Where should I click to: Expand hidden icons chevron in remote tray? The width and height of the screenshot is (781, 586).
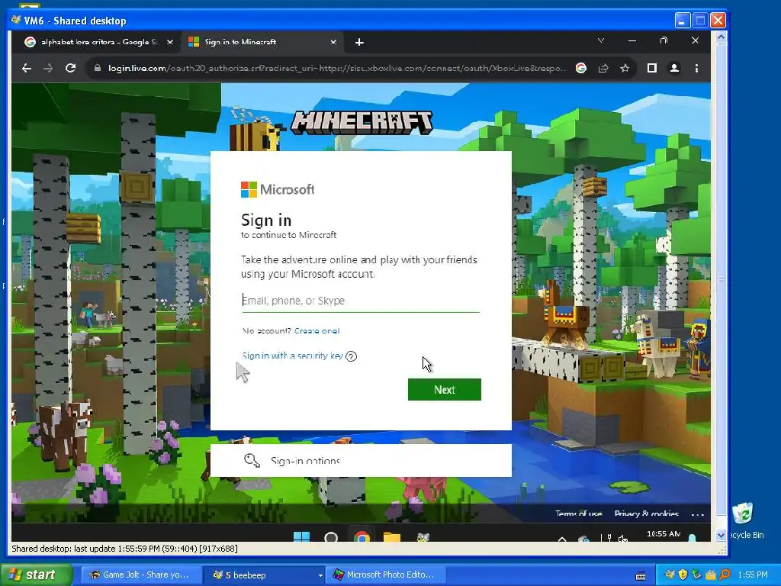pyautogui.click(x=562, y=539)
